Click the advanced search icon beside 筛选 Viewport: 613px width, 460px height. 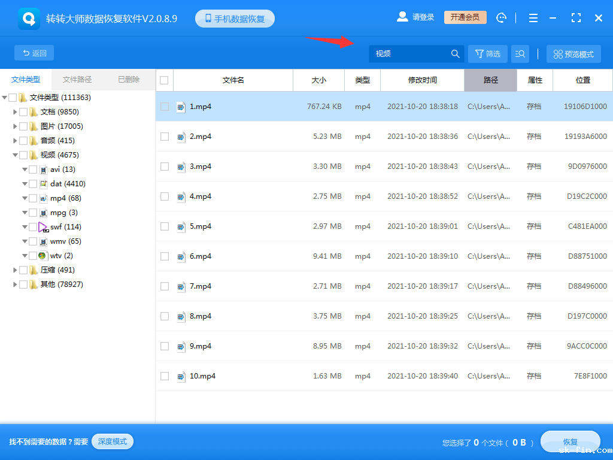tap(520, 53)
